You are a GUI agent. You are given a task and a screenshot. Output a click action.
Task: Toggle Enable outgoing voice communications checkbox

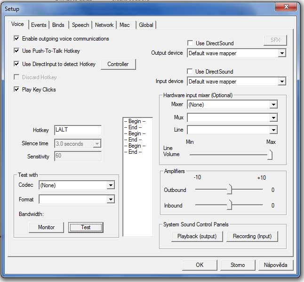[x=17, y=39]
